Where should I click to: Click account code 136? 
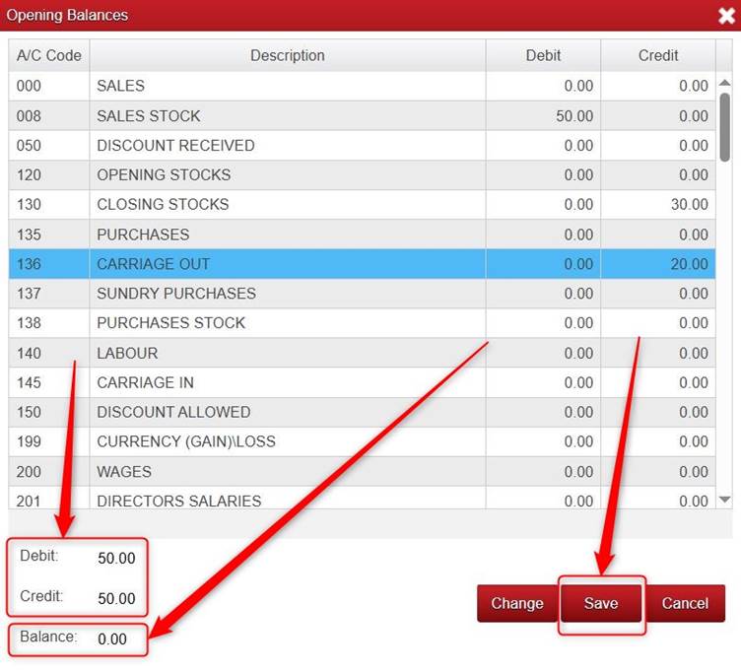[29, 264]
